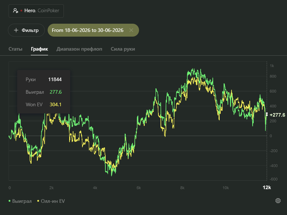Viewport: 287px width, 215px height.
Task: Open the Hero CoinPoker player selector
Action: pos(36,11)
